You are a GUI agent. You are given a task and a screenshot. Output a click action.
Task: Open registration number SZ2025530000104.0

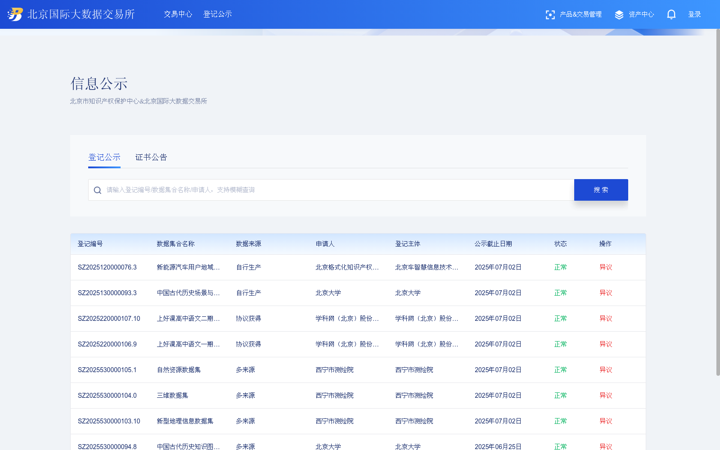coord(107,396)
